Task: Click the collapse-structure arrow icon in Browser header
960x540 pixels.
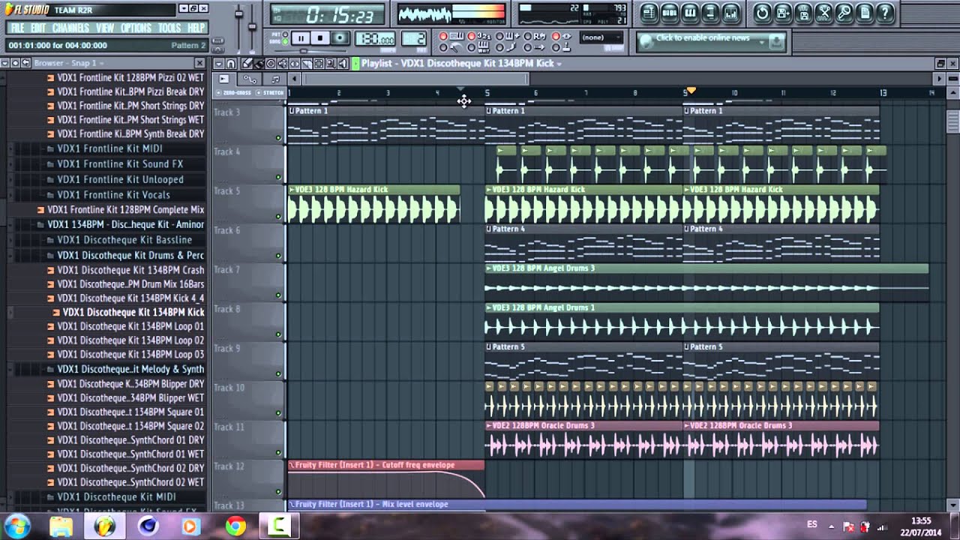Action: pyautogui.click(x=26, y=63)
